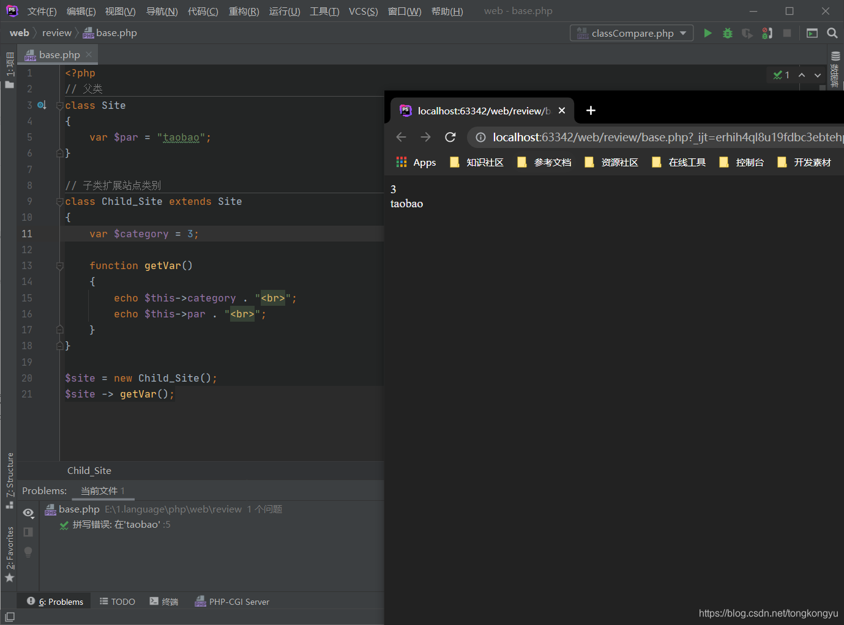Open the 在线工具 bookmark folder
This screenshot has width=844, height=625.
(679, 162)
